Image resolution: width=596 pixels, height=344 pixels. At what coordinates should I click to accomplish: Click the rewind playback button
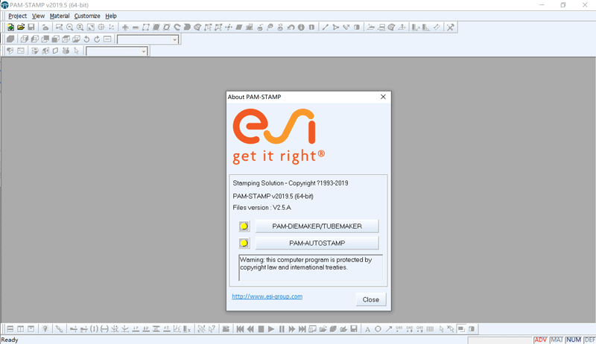250,329
